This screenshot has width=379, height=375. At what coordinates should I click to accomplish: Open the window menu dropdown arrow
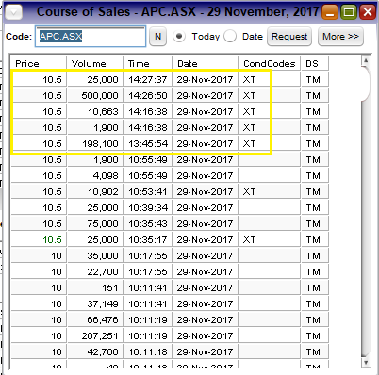point(13,12)
